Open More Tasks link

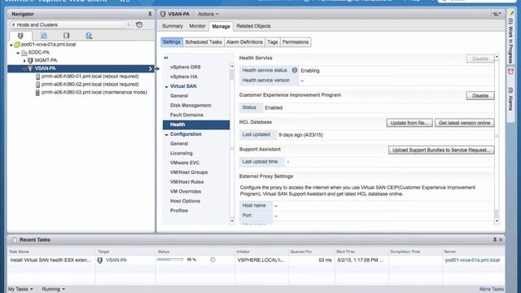[492, 289]
